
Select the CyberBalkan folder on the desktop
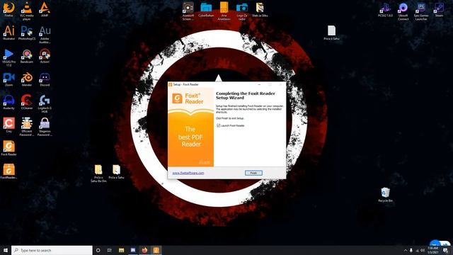point(206,10)
